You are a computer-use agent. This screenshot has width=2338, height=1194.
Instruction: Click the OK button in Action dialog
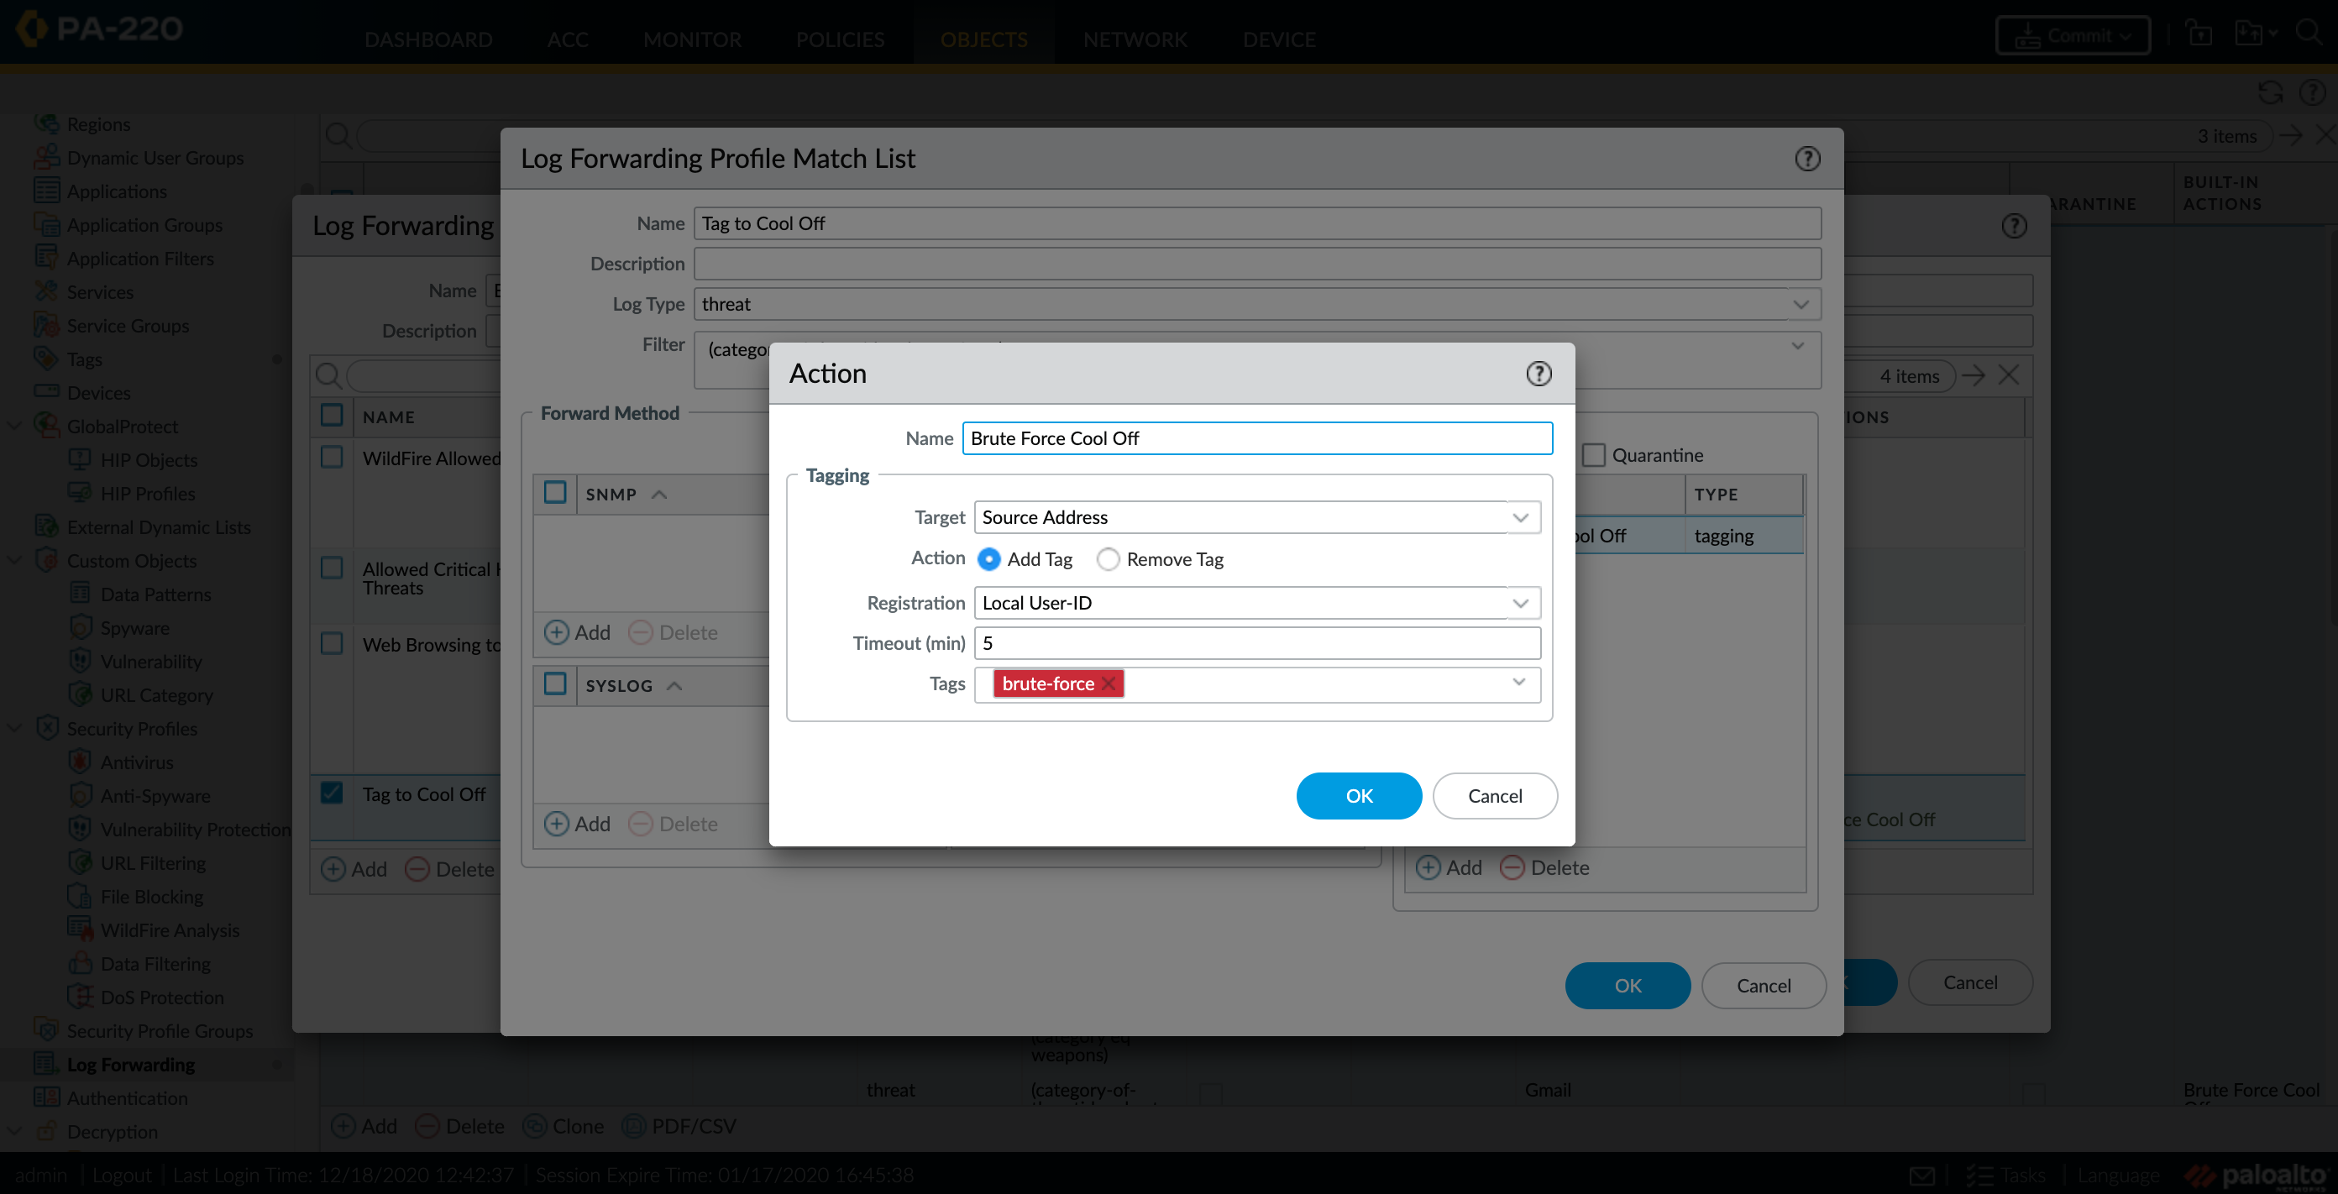[x=1359, y=795]
